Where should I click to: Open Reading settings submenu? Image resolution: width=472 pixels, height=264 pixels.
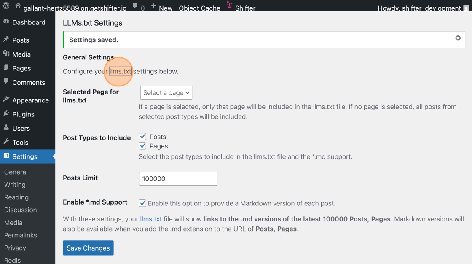point(16,197)
